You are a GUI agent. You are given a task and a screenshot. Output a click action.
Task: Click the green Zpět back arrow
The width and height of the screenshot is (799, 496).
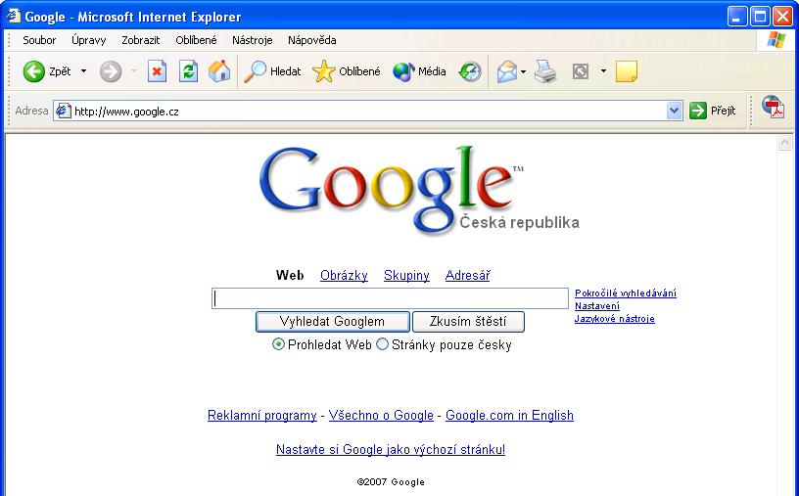pos(34,71)
